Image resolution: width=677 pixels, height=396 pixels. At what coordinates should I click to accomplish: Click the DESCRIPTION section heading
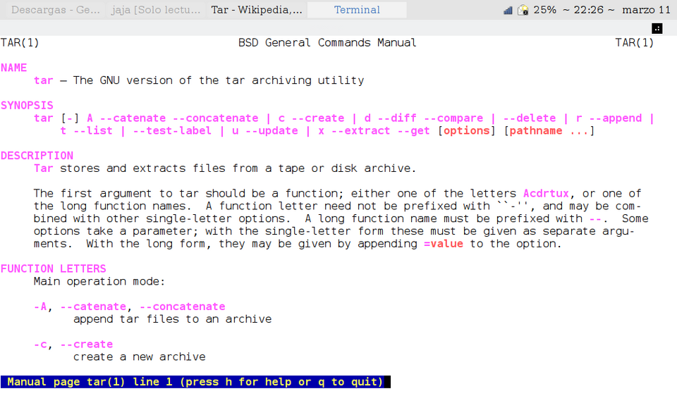pyautogui.click(x=37, y=156)
